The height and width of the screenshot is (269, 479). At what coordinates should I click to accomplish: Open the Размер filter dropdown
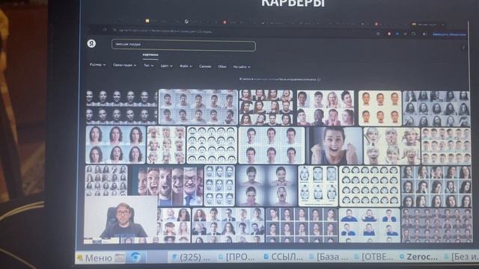pos(98,65)
